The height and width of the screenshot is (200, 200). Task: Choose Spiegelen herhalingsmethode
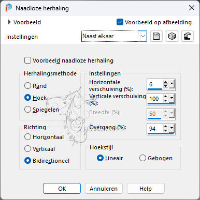coord(27,110)
